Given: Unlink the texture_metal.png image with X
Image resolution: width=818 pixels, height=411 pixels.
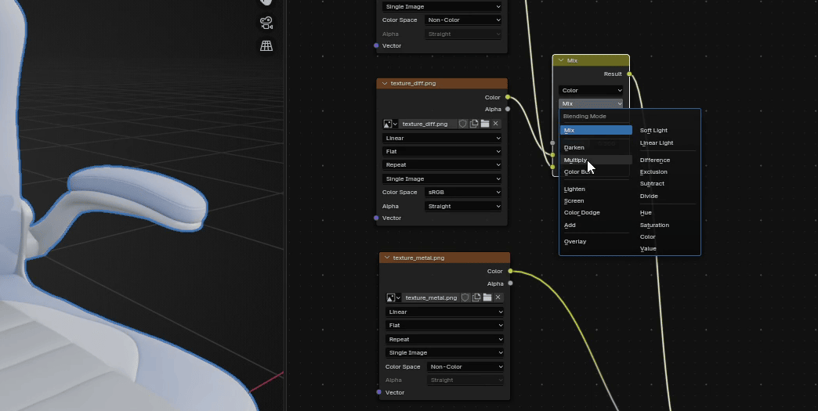Looking at the screenshot, I should tap(498, 297).
